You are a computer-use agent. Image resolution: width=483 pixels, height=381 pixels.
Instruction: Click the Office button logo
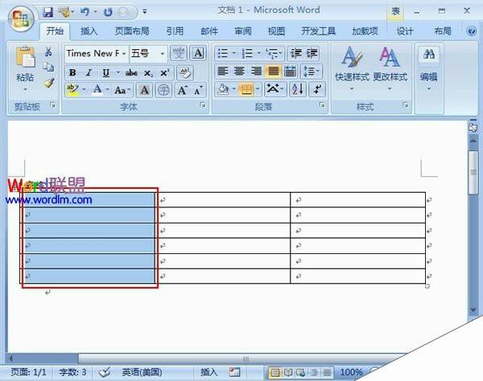click(21, 19)
